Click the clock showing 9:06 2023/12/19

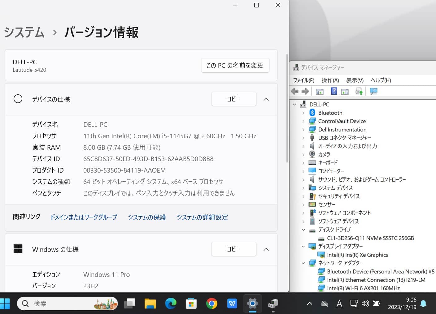pos(402,303)
